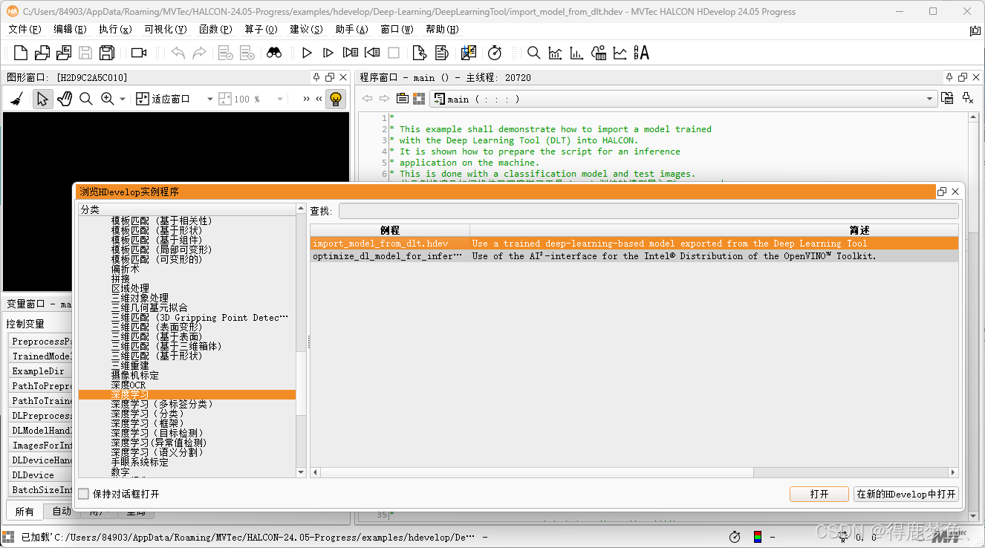Click the 例程 column header

pyautogui.click(x=390, y=230)
